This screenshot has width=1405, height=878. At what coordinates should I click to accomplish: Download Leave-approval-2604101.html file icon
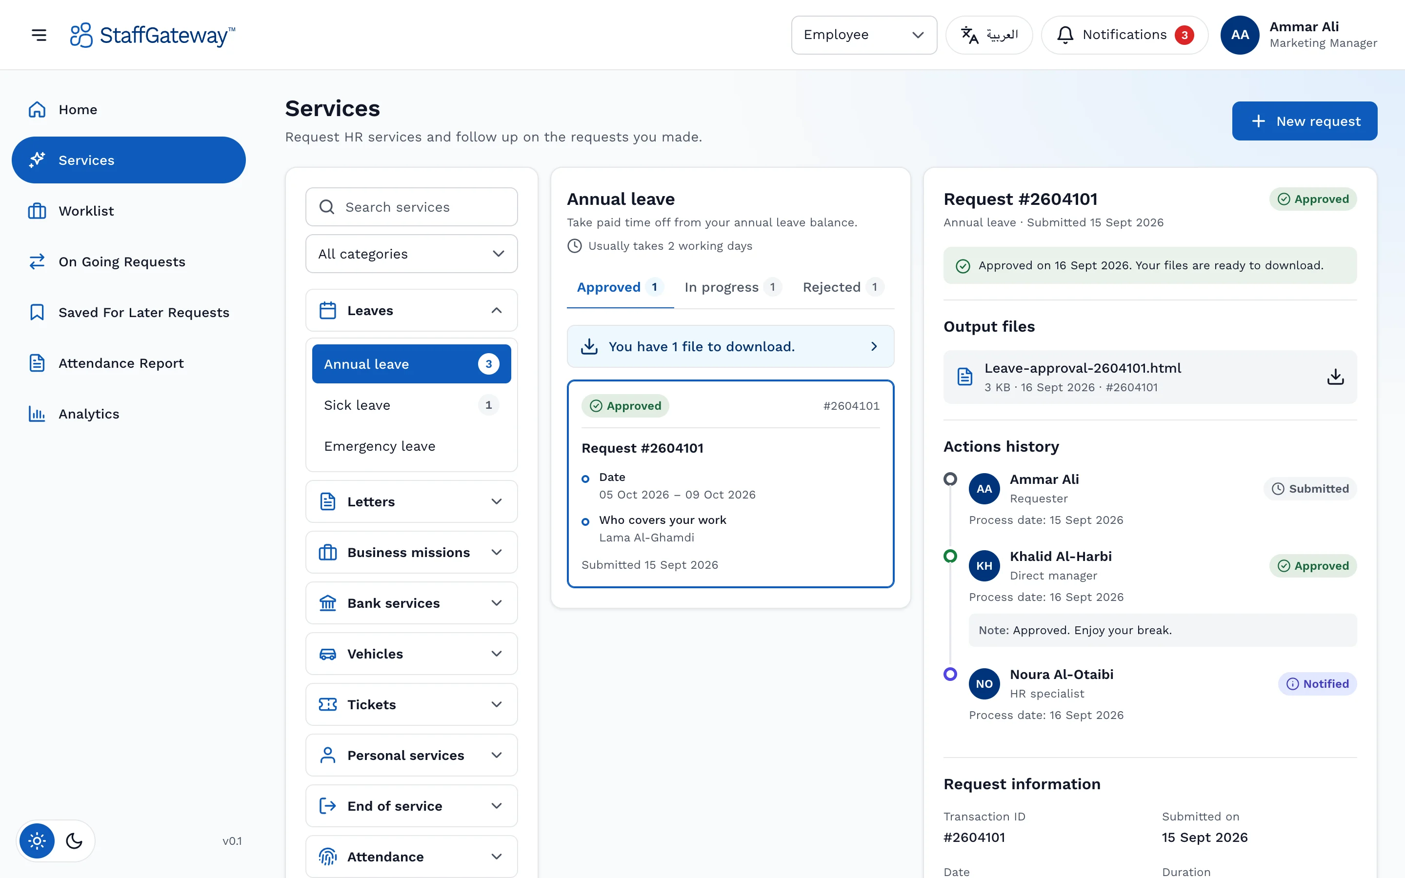[x=1335, y=377]
